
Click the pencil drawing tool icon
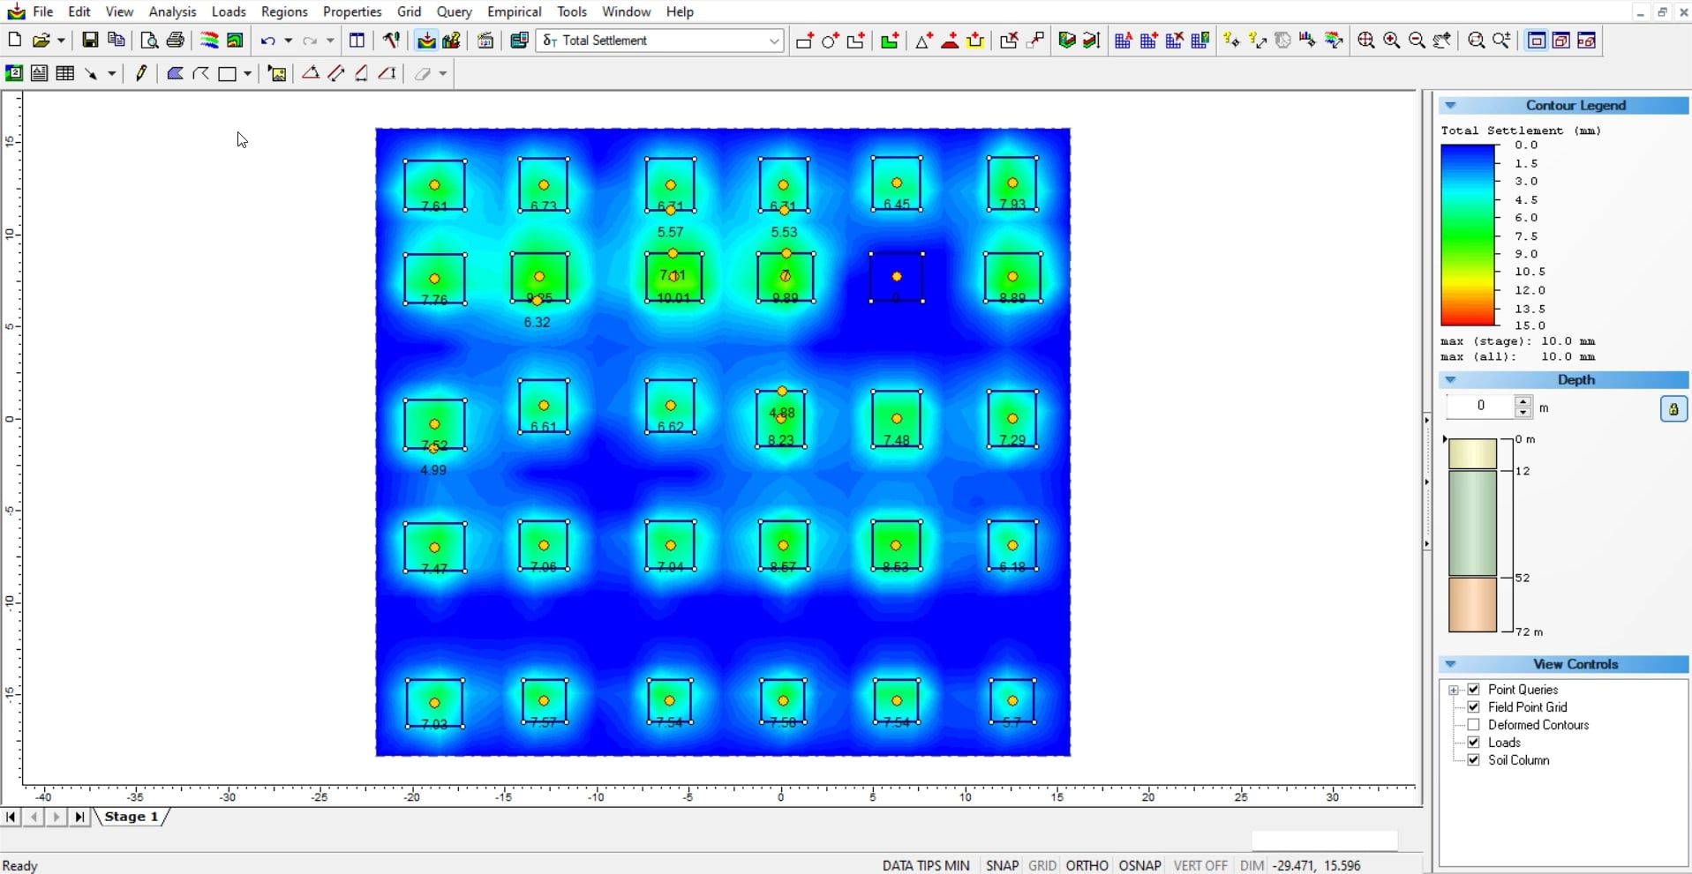(141, 74)
